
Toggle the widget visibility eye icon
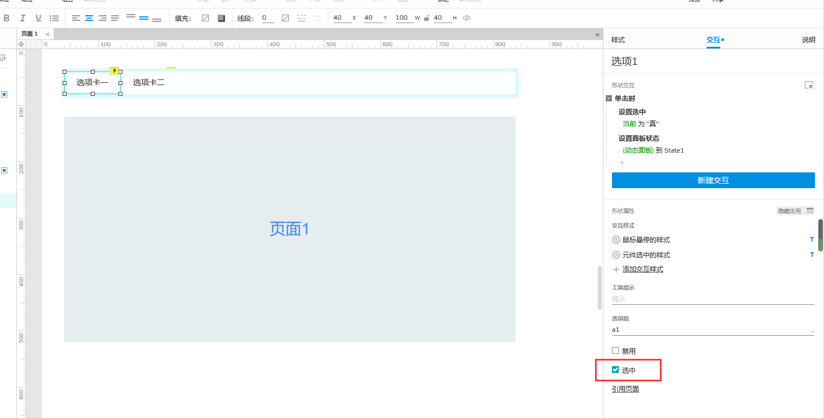[x=466, y=18]
